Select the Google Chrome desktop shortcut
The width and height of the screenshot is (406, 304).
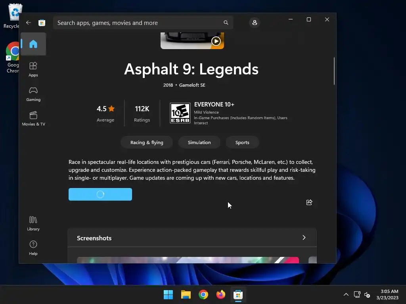tap(12, 58)
